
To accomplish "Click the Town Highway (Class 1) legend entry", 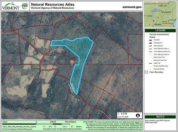I will (162, 48).
